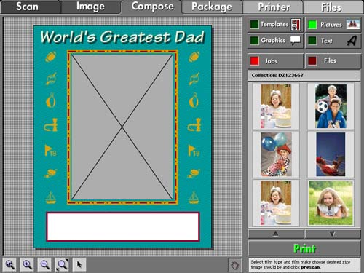
Task: Click the empty photo placeholder frame
Action: tap(122, 127)
